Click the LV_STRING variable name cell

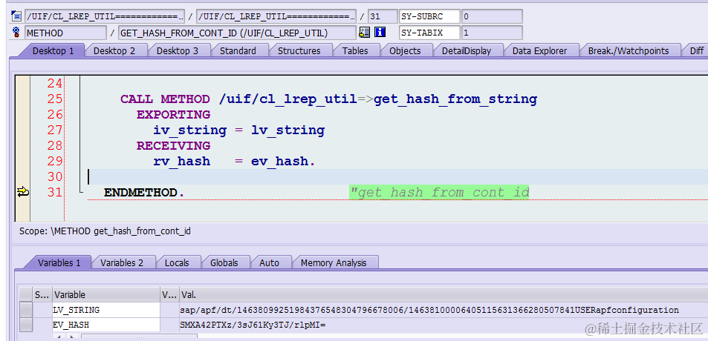(106, 310)
